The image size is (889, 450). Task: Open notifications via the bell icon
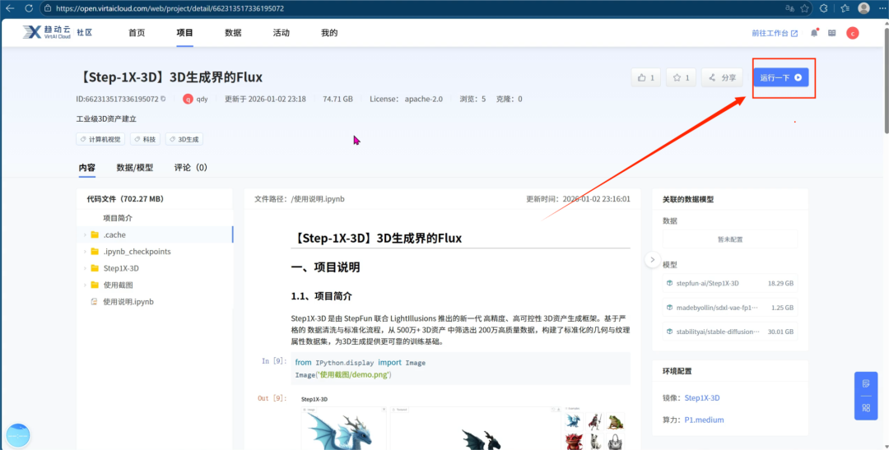pyautogui.click(x=814, y=33)
